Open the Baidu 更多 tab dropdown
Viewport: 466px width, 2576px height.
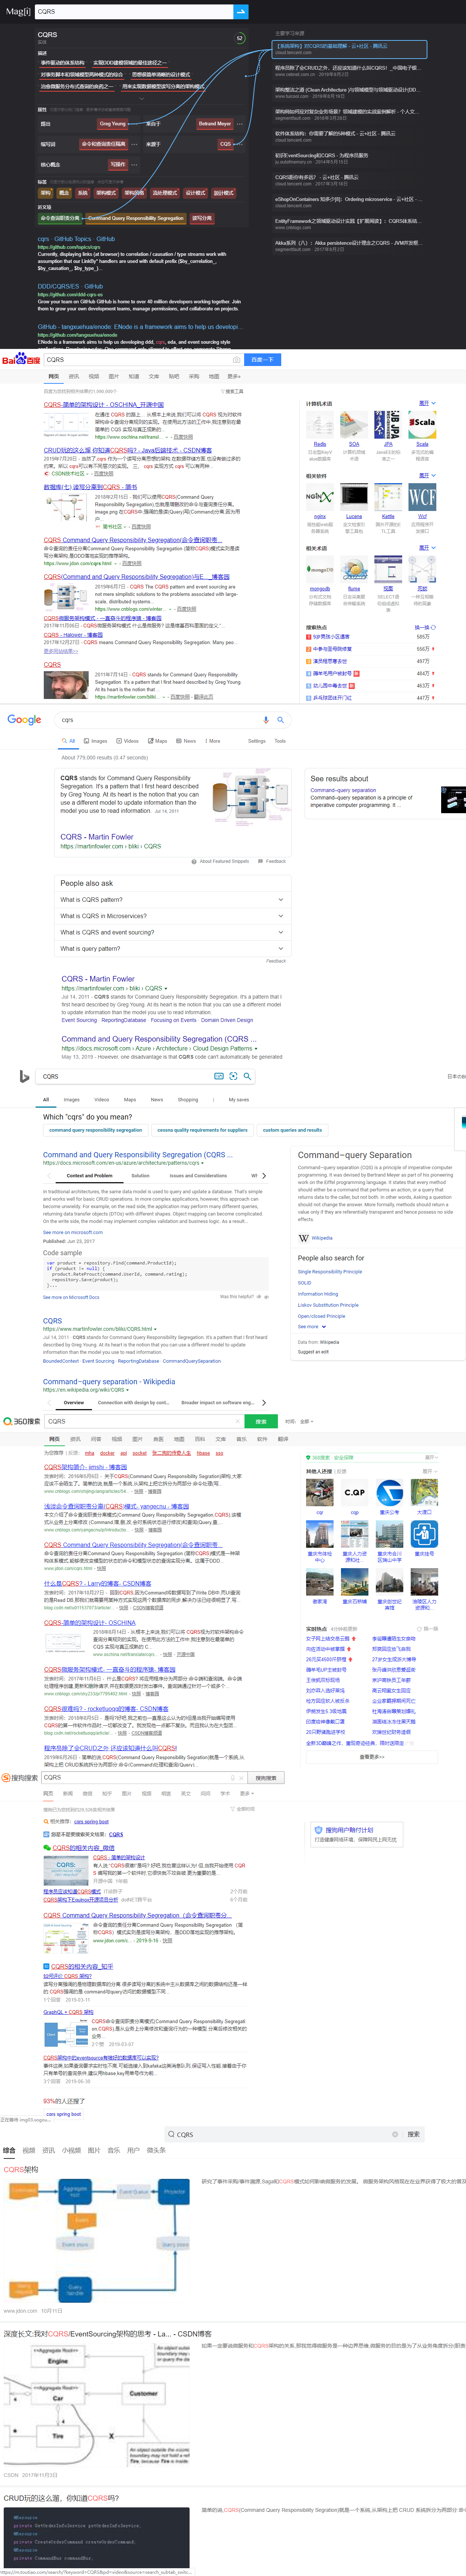coord(234,377)
